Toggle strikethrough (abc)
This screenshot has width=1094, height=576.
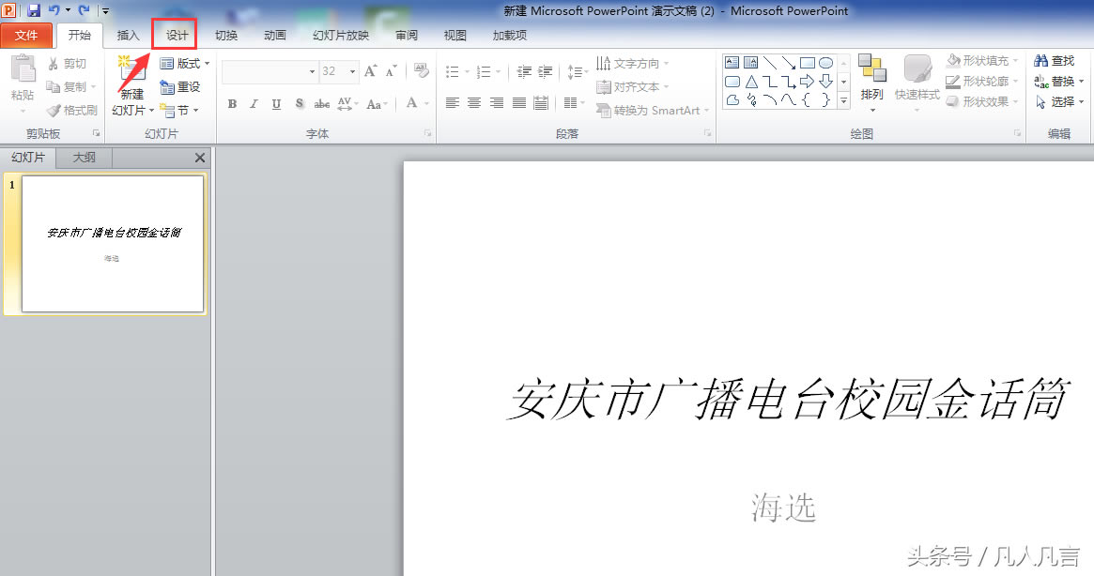click(x=322, y=104)
